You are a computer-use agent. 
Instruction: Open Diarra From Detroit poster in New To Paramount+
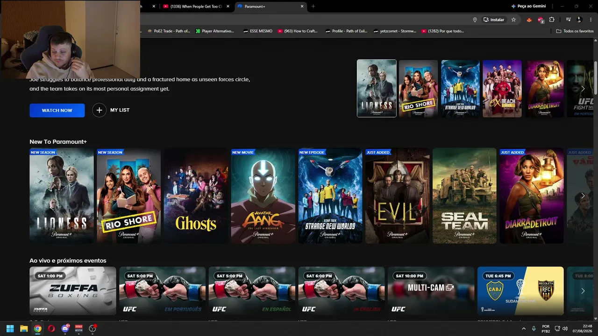[532, 196]
